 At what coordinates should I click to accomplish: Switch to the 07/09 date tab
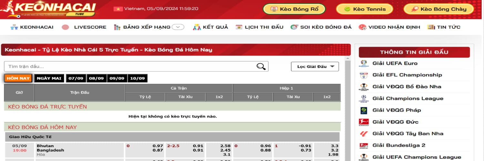[76, 78]
